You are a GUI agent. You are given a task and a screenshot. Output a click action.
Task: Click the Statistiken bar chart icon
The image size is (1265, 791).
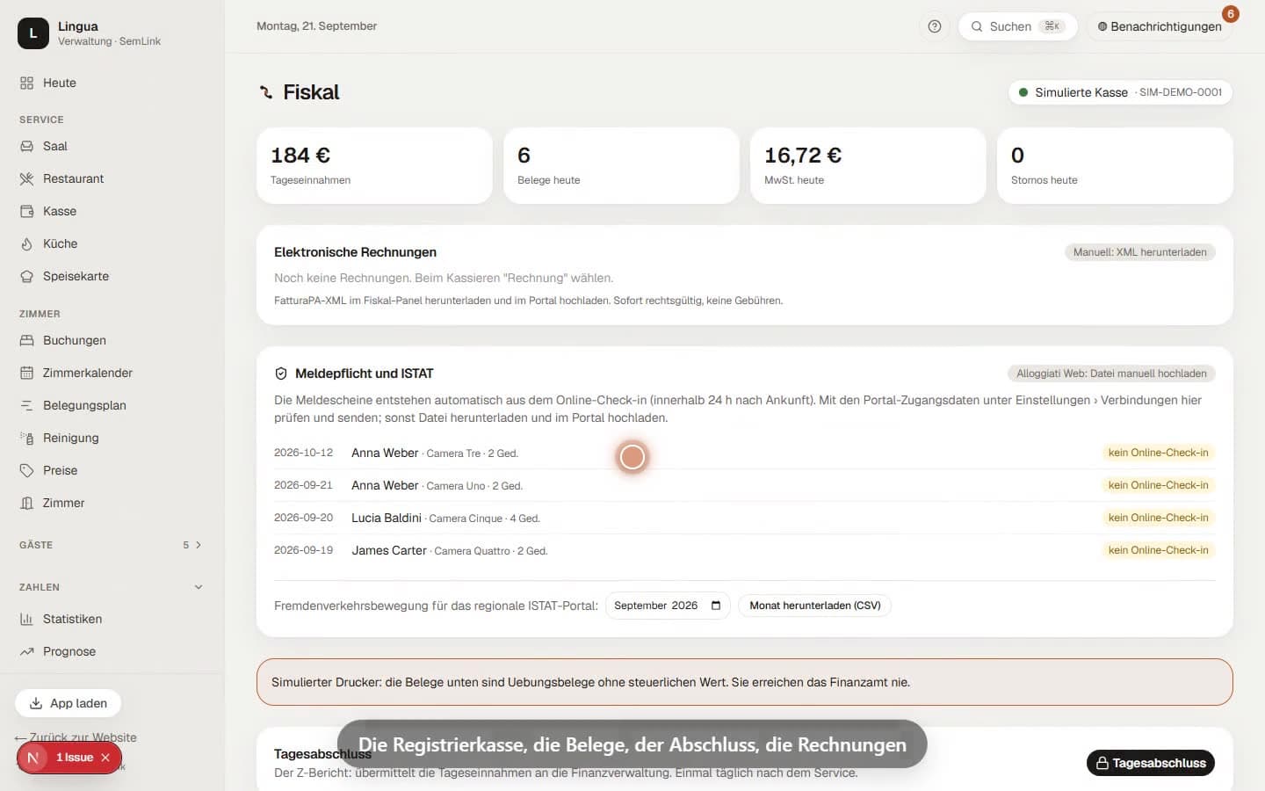pos(26,619)
